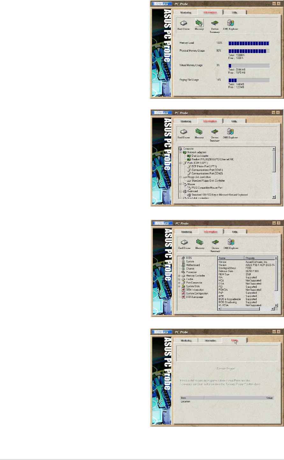Open Utility tab in DMI Explorer window
Screen dimensions: 284x460
point(235,232)
